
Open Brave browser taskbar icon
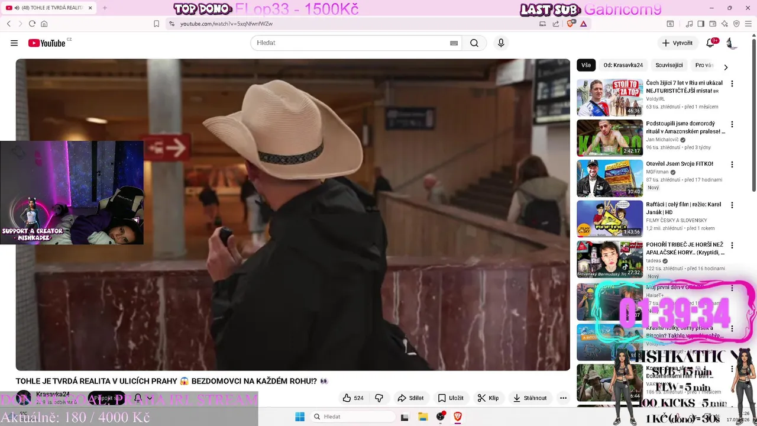[457, 417]
